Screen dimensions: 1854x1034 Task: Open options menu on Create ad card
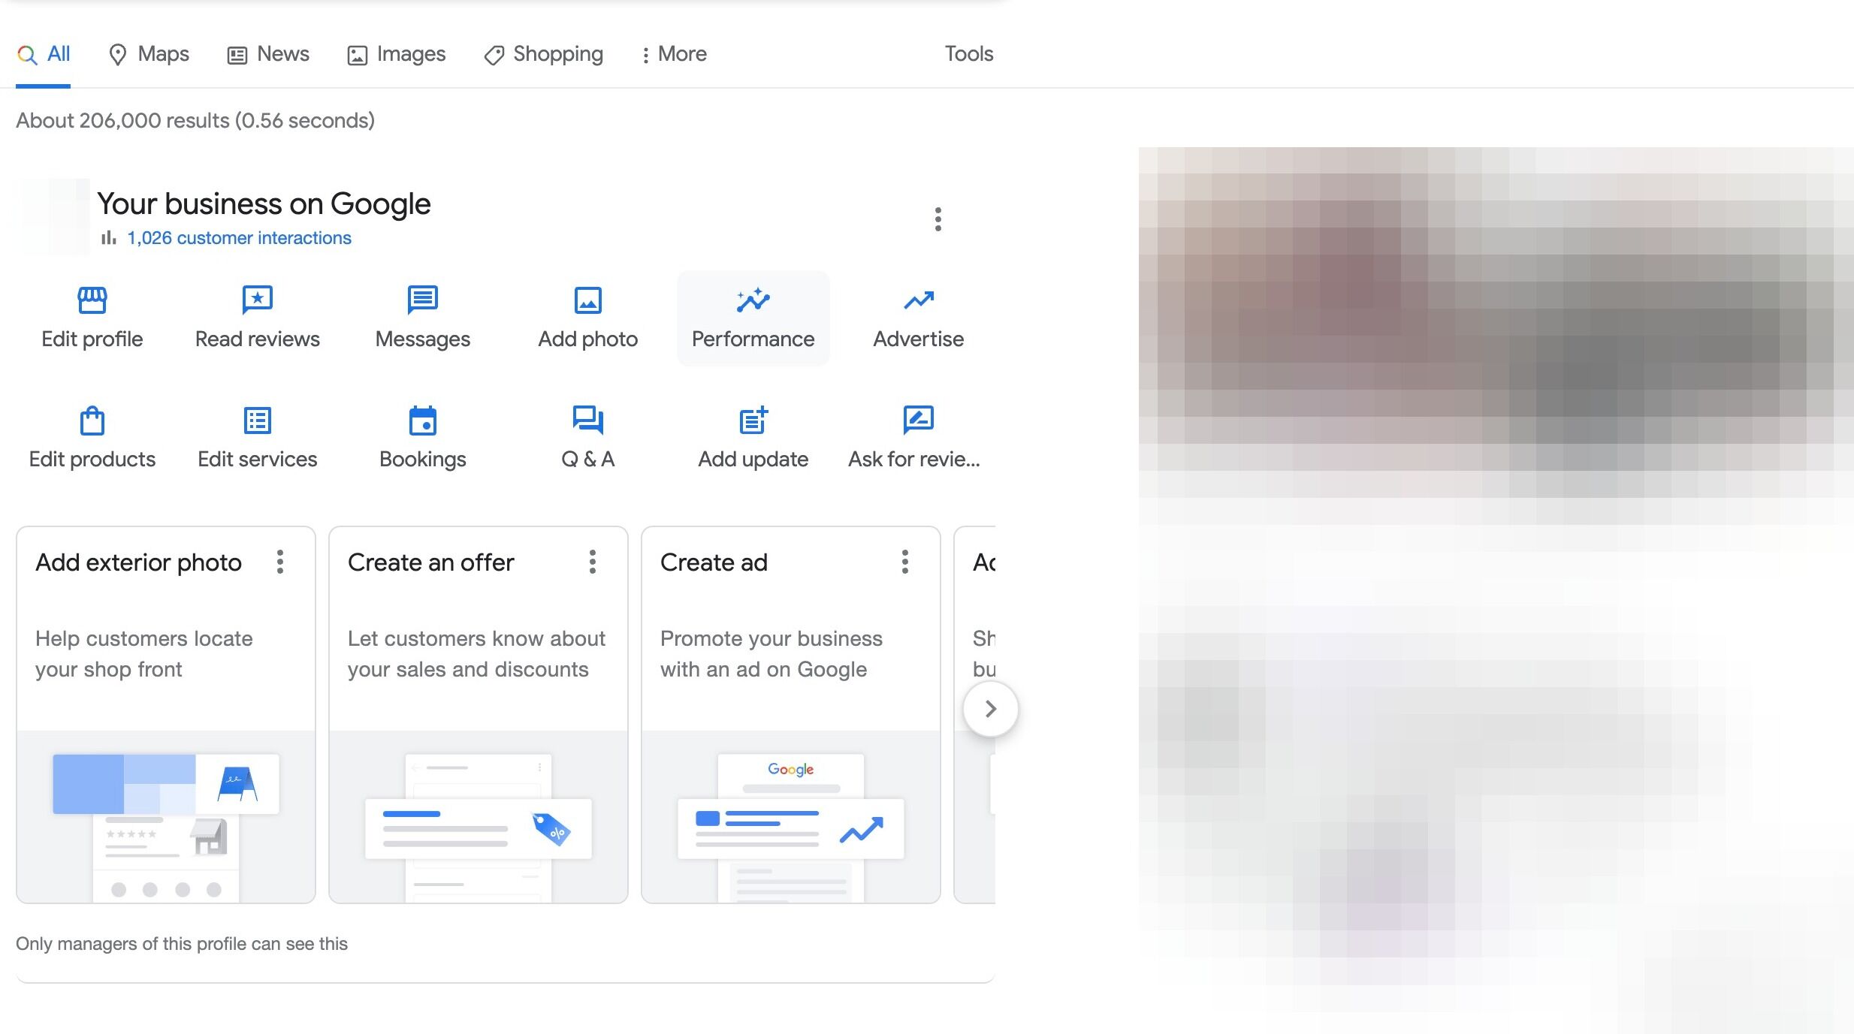(905, 562)
